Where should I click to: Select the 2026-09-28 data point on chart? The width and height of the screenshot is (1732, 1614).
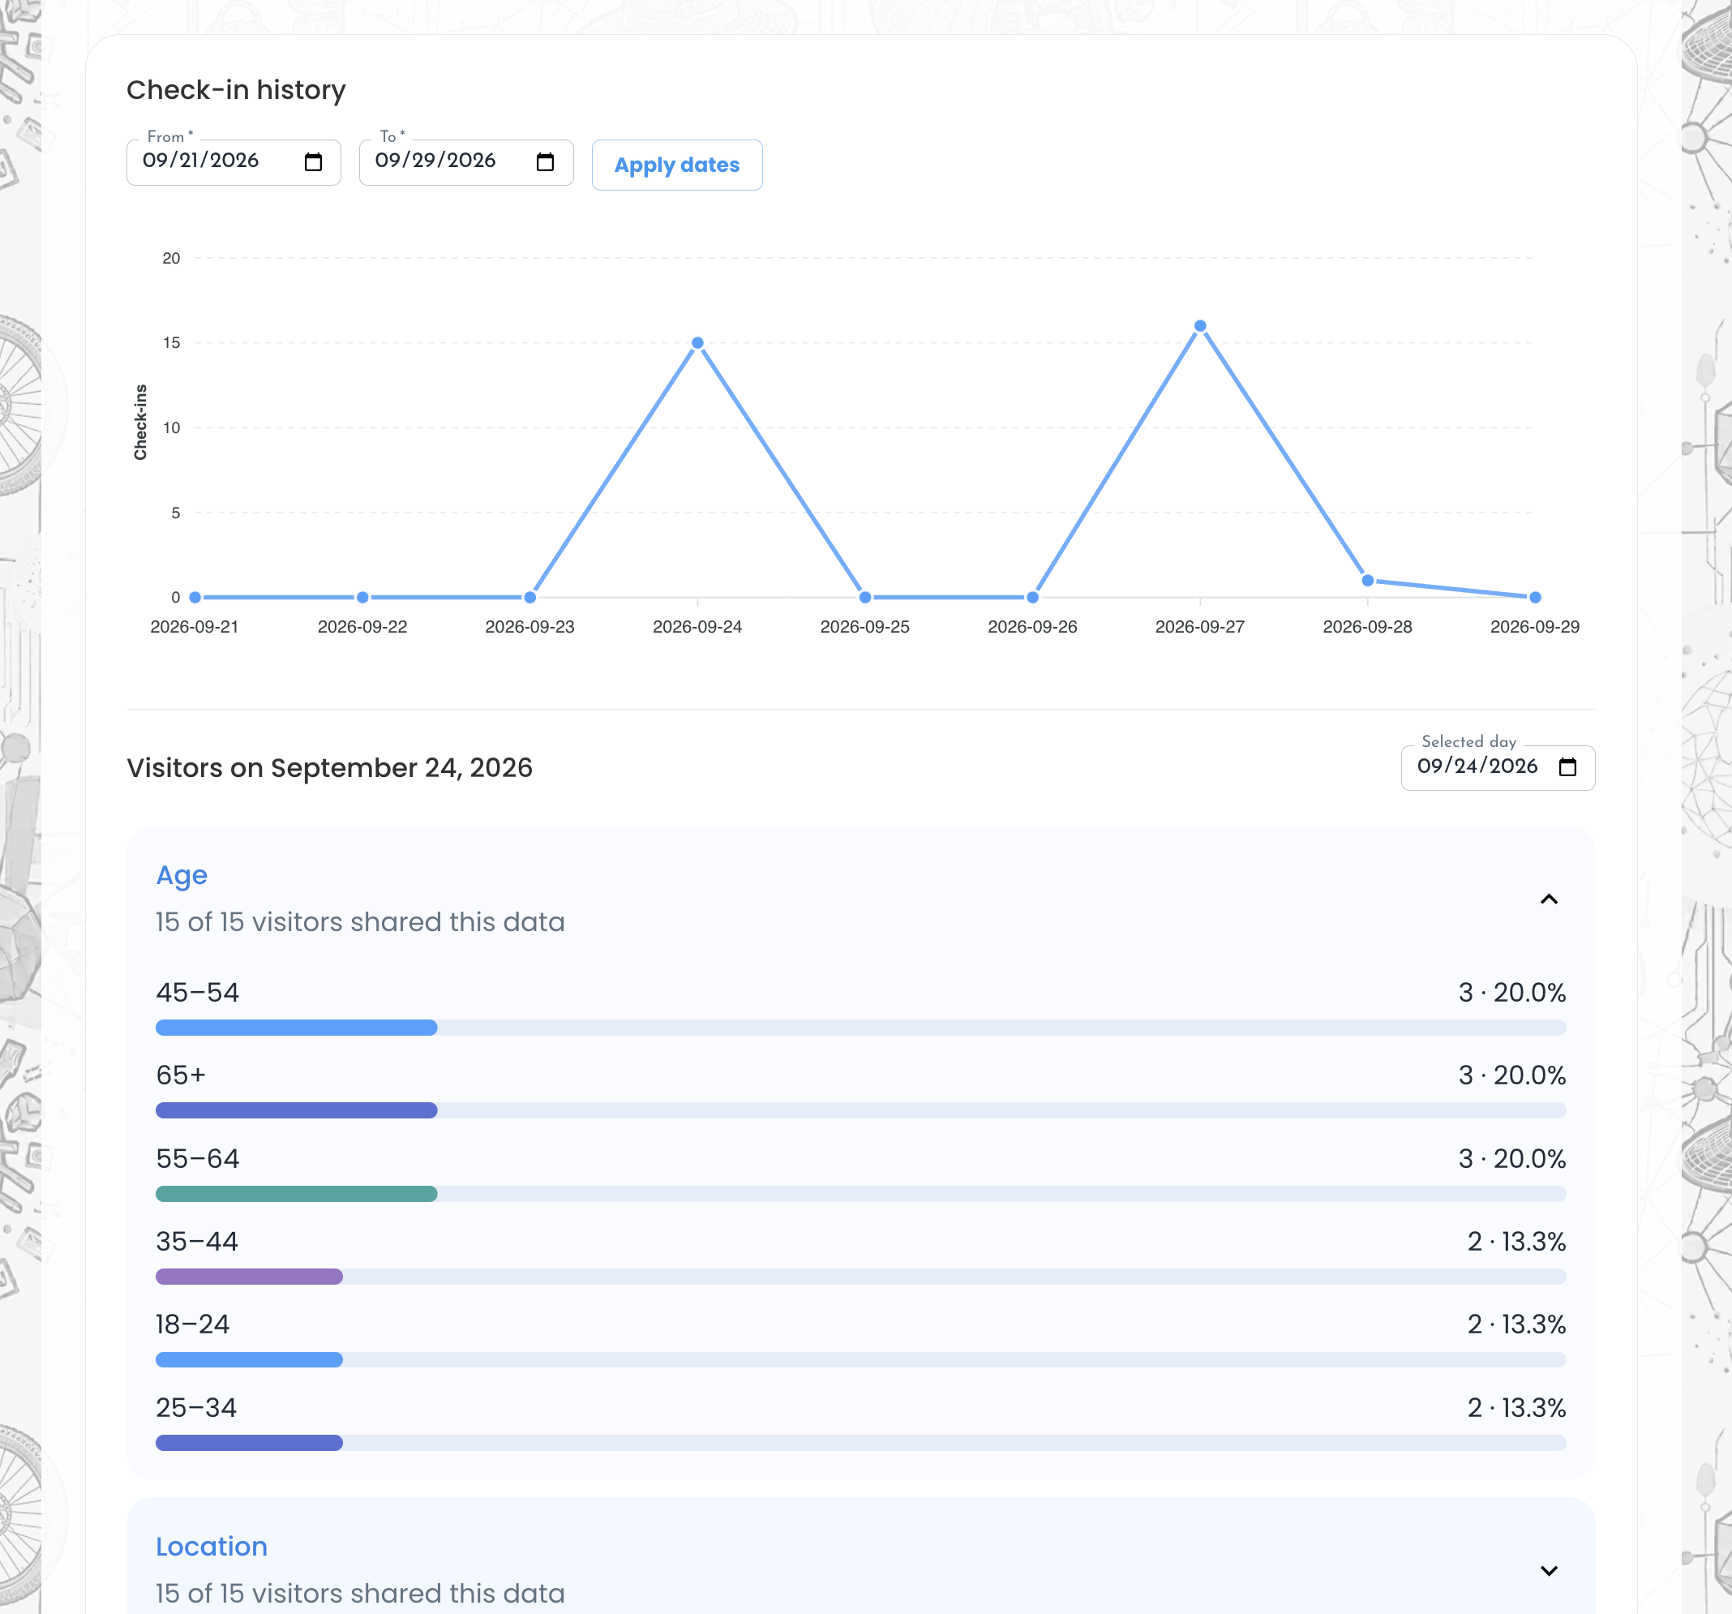1367,581
